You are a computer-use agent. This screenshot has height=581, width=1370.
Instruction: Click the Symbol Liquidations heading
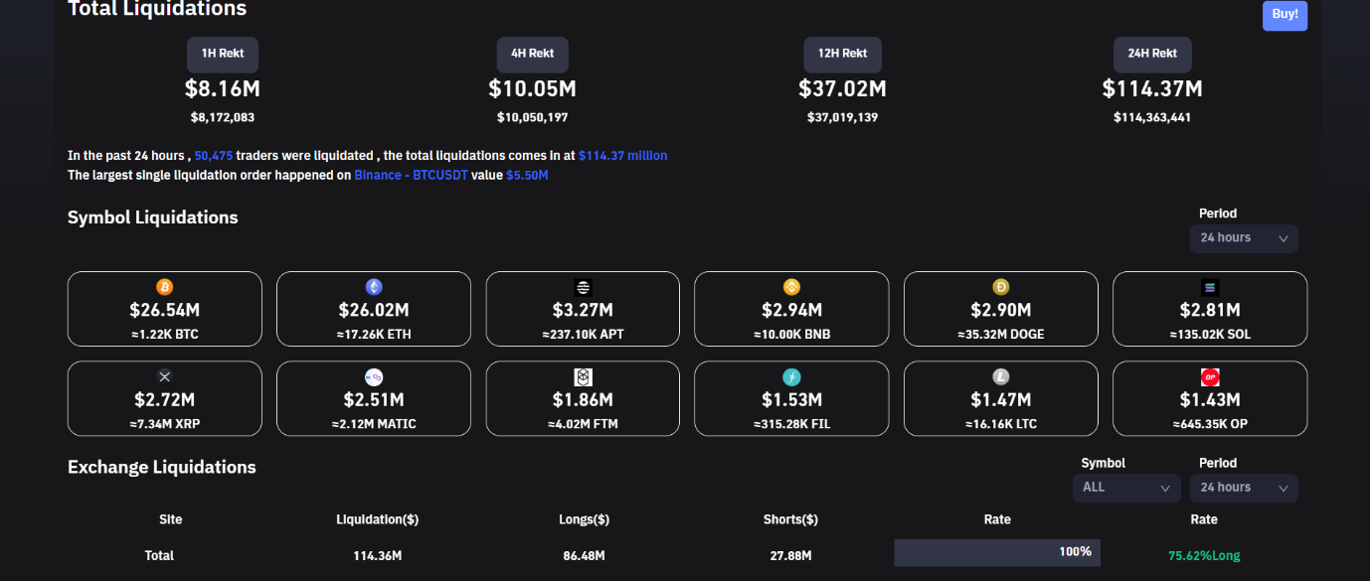click(x=153, y=218)
